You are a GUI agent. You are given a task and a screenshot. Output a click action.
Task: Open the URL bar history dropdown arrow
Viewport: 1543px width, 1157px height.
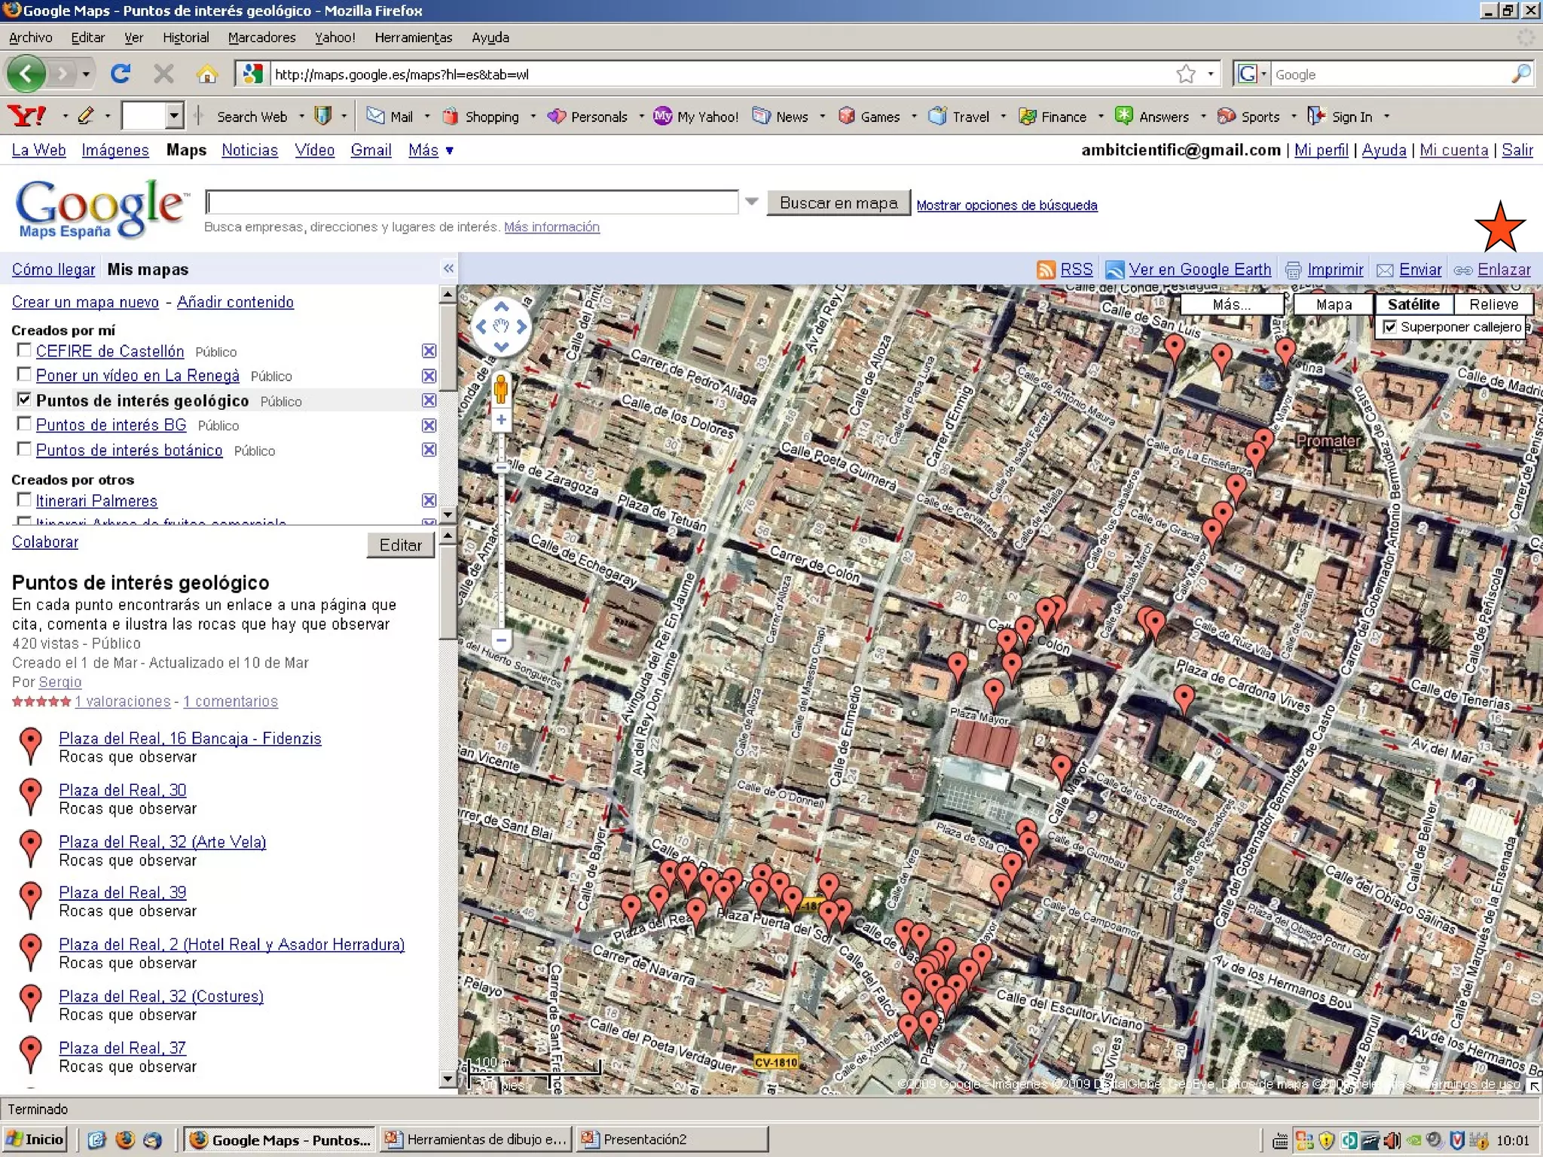[x=1211, y=74]
